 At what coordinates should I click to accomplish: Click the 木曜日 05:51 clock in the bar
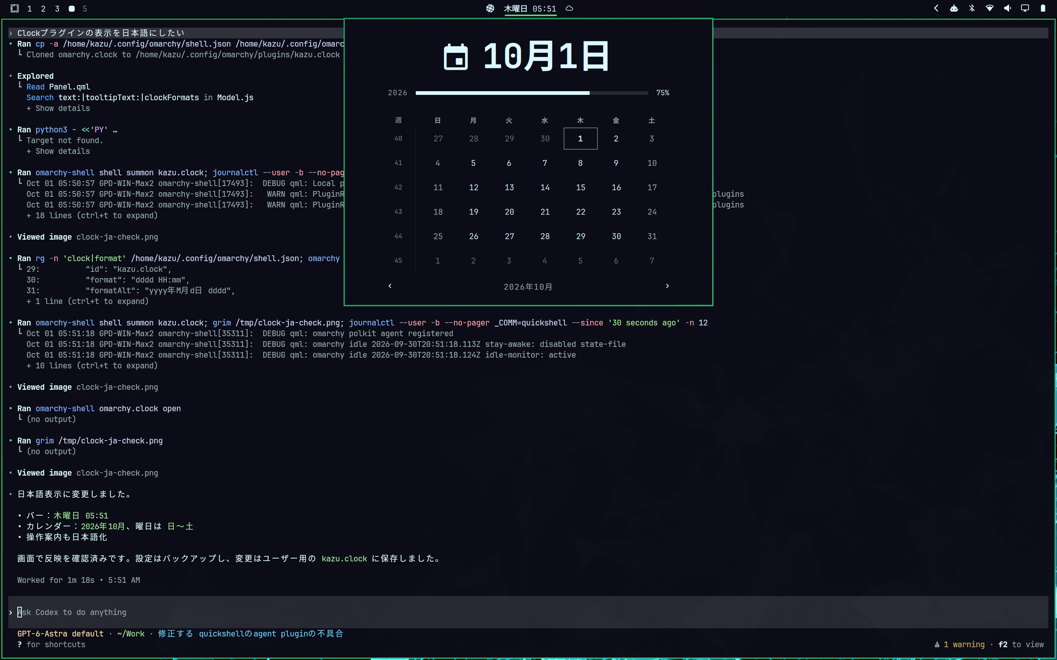[x=530, y=9]
